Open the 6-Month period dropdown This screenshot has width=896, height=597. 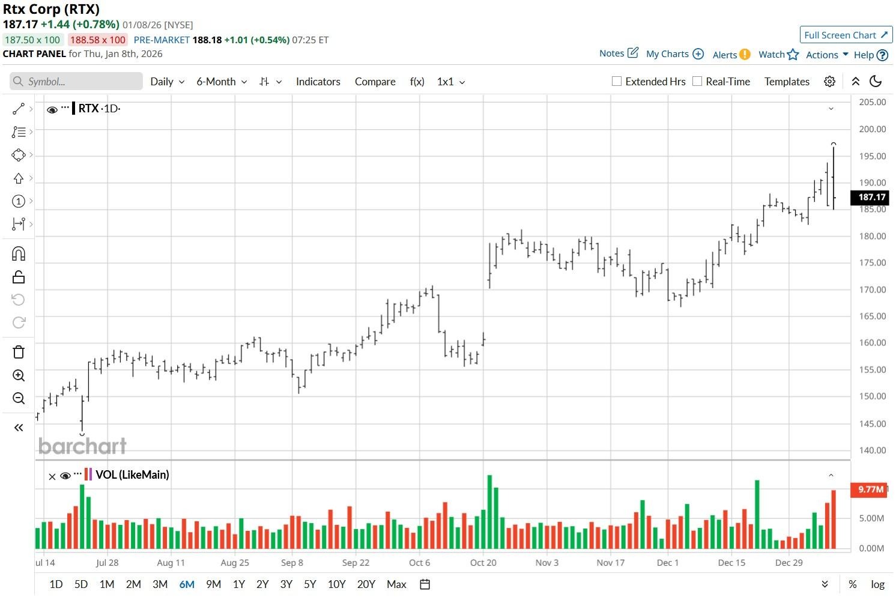[222, 82]
